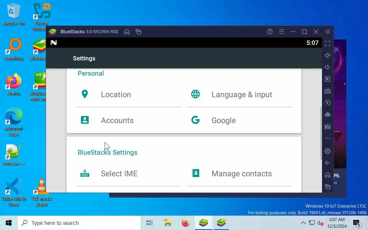The image size is (368, 230).
Task: Open Firefox desktop shortcut
Action: (x=14, y=85)
